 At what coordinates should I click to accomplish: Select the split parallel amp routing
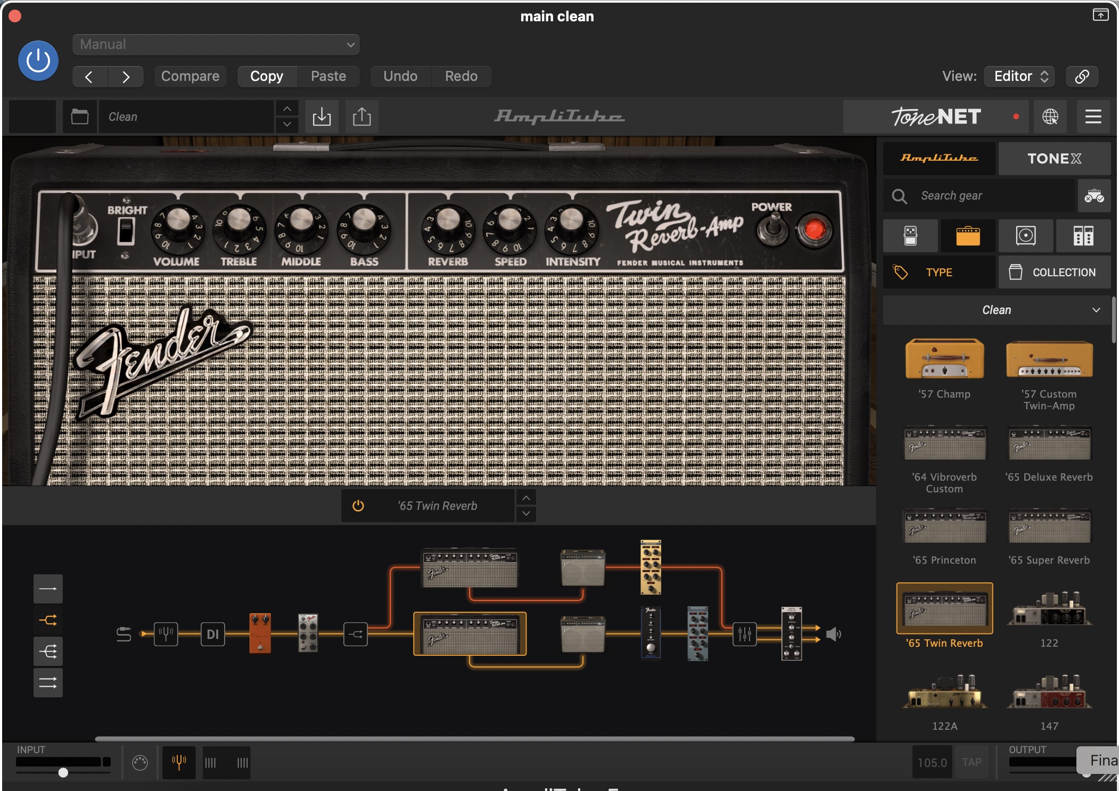[x=48, y=620]
